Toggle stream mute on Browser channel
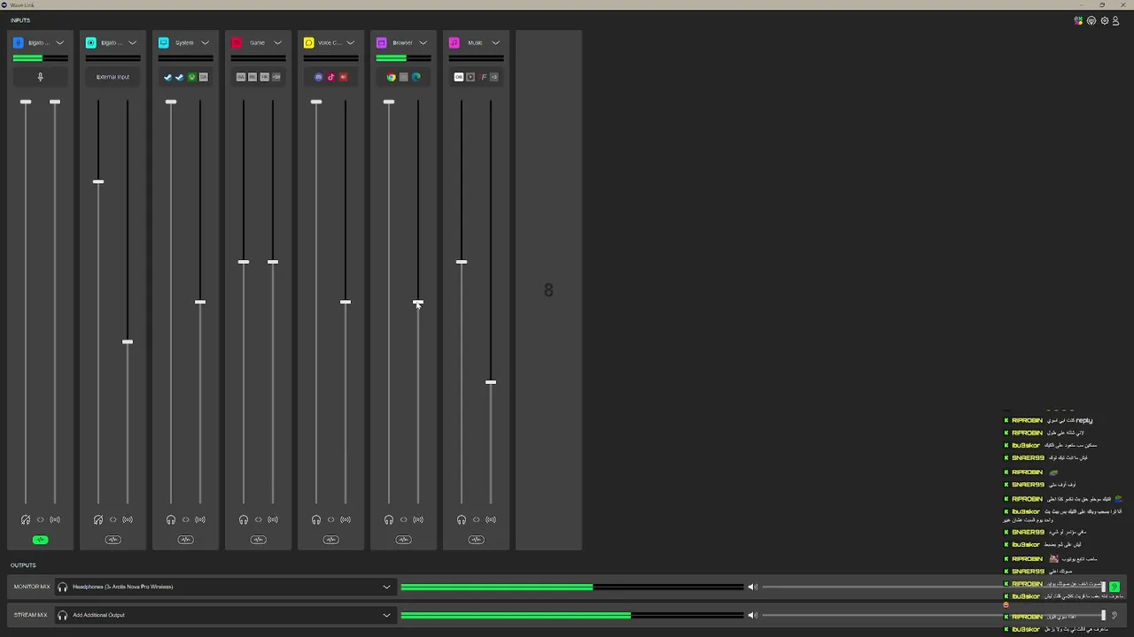The image size is (1134, 637). coord(418,519)
